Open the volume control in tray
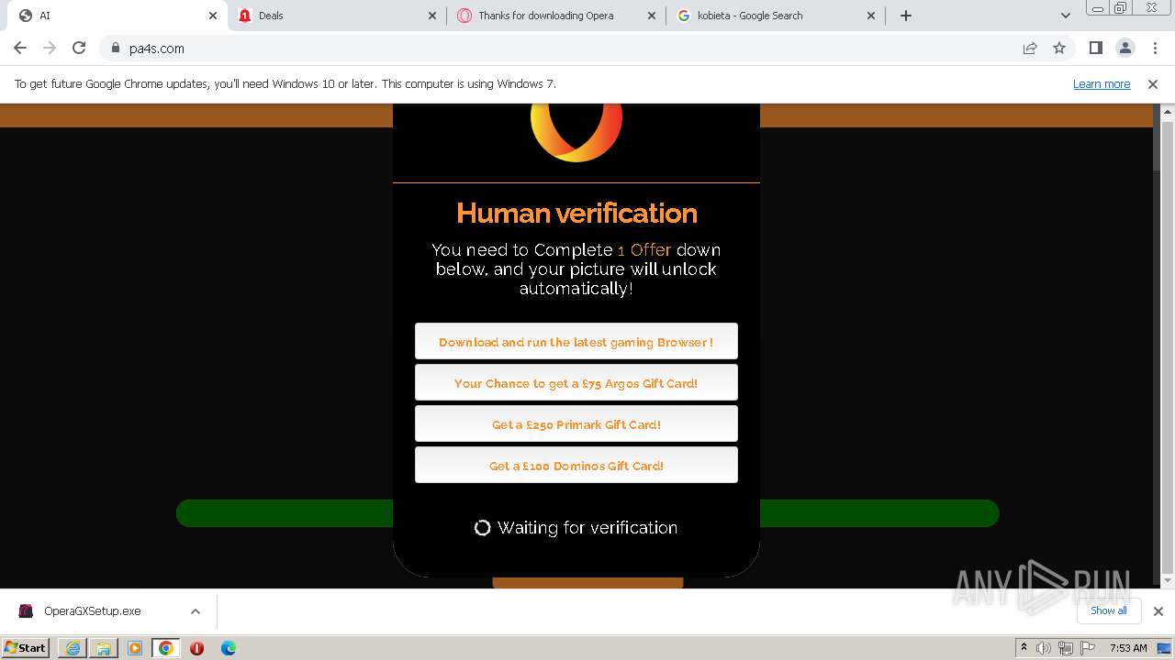Image resolution: width=1175 pixels, height=660 pixels. 1044,648
